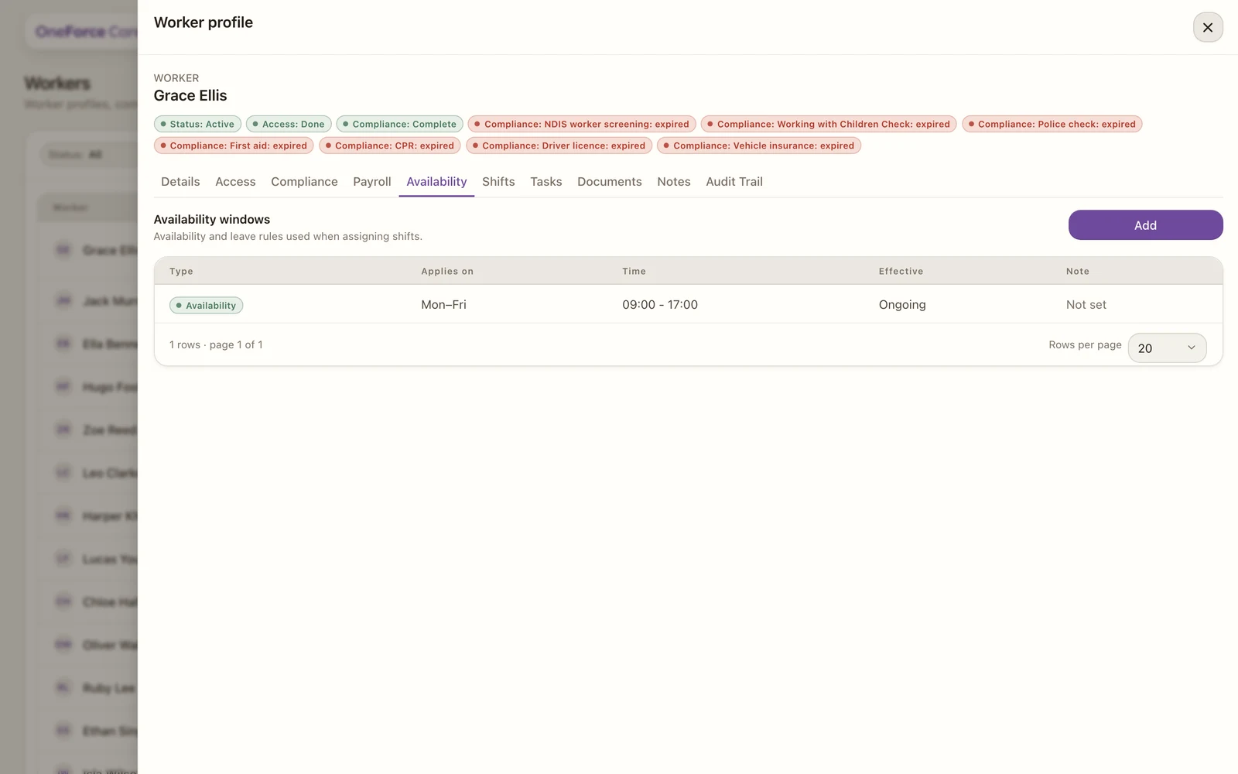The image size is (1238, 774).
Task: Click the Vehicle insurance expired badge
Action: pos(759,146)
